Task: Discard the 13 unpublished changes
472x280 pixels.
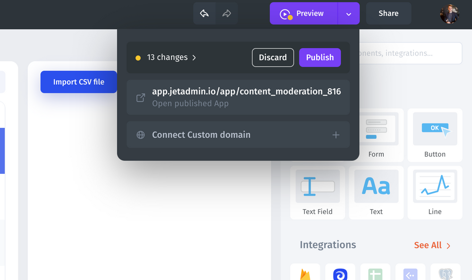Action: click(x=273, y=57)
